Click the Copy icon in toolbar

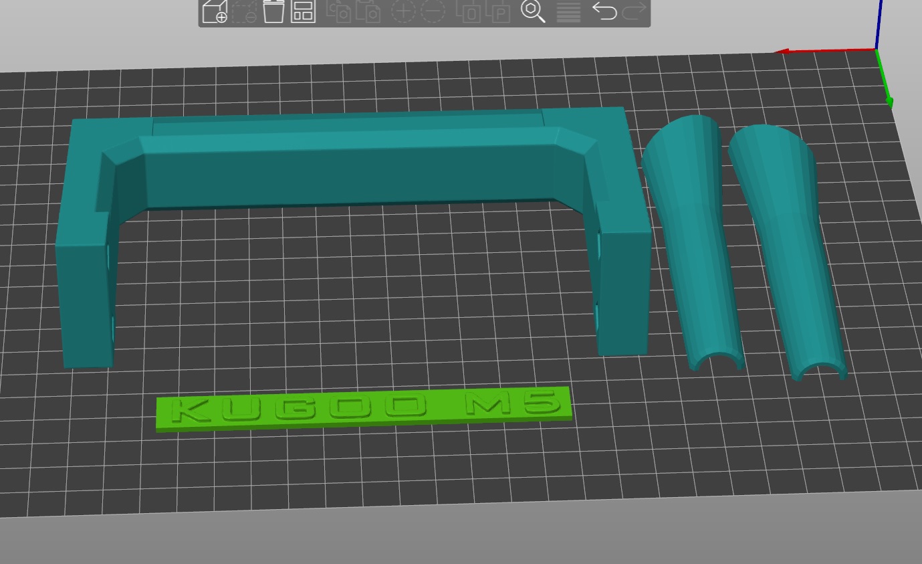[x=338, y=11]
